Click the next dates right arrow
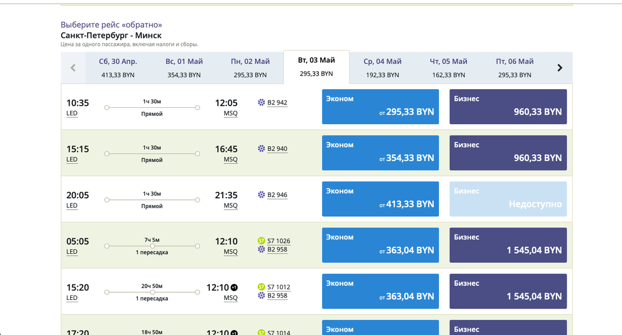The image size is (622, 335). [560, 68]
